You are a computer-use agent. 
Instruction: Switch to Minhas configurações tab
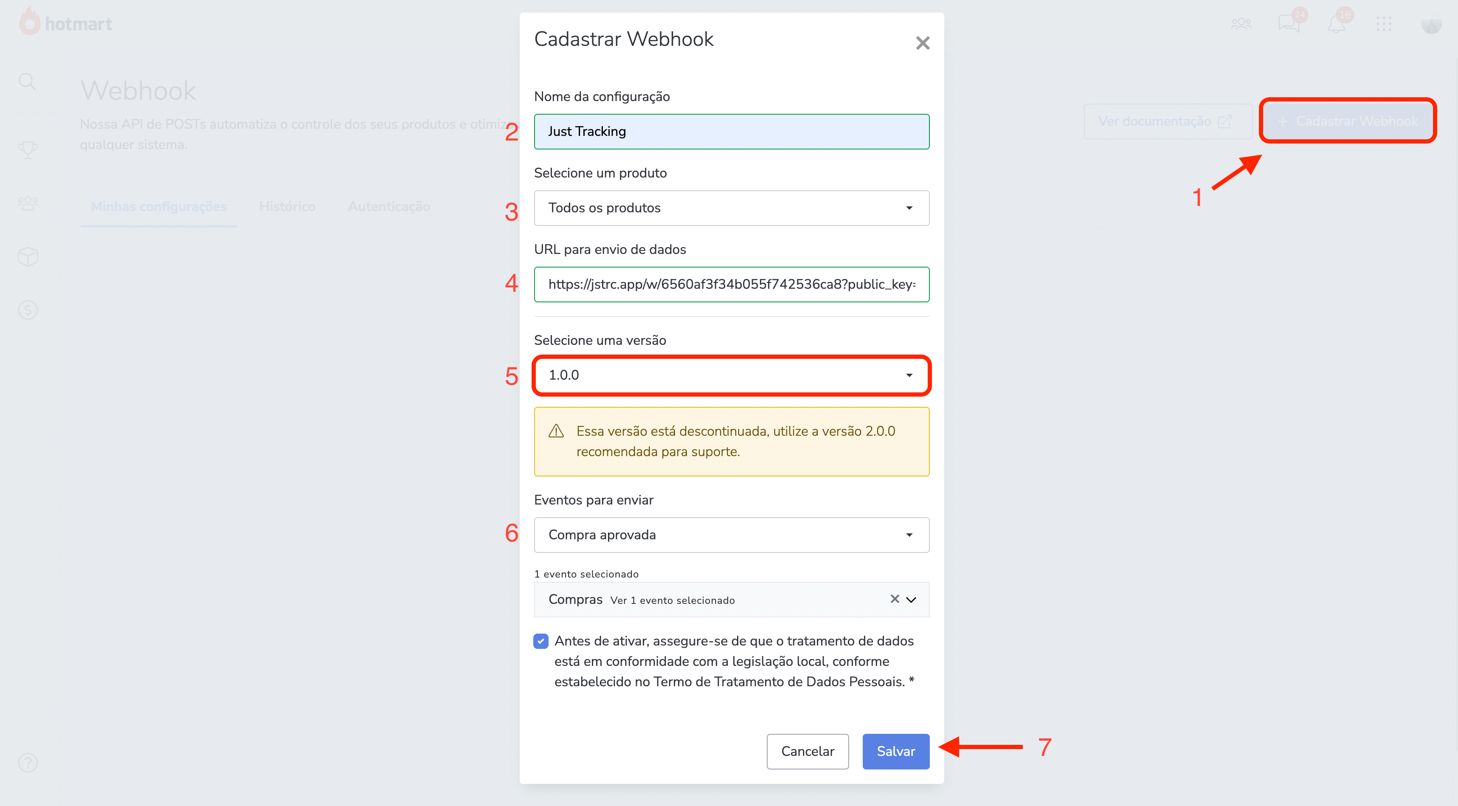158,206
